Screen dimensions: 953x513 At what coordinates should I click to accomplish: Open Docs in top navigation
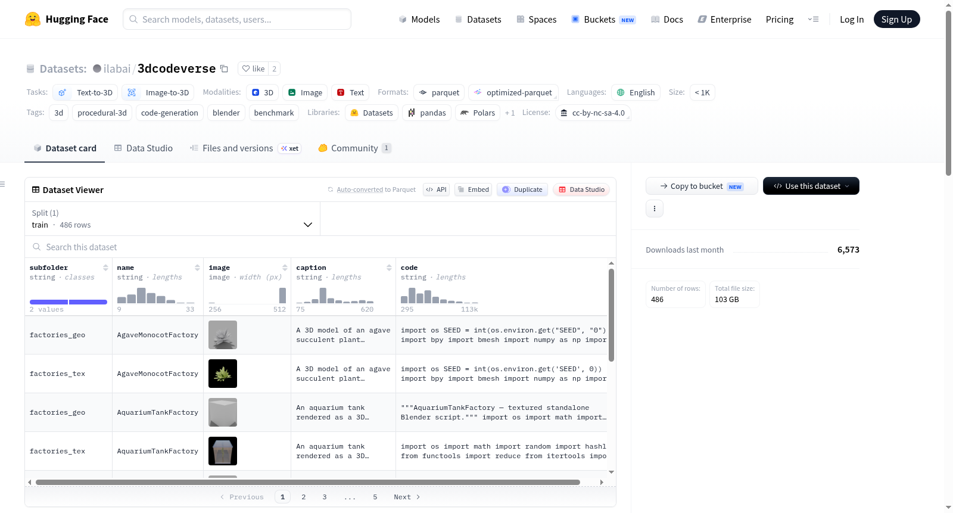667,19
